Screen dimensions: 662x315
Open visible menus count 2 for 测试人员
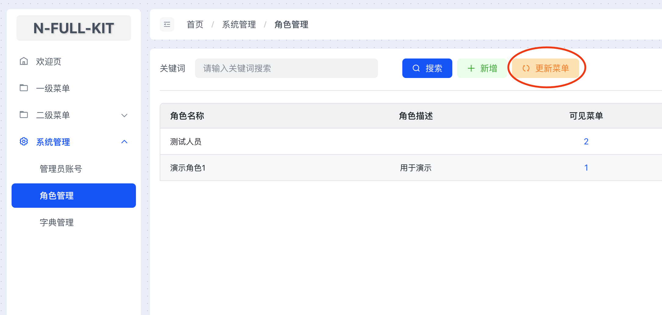[586, 141]
